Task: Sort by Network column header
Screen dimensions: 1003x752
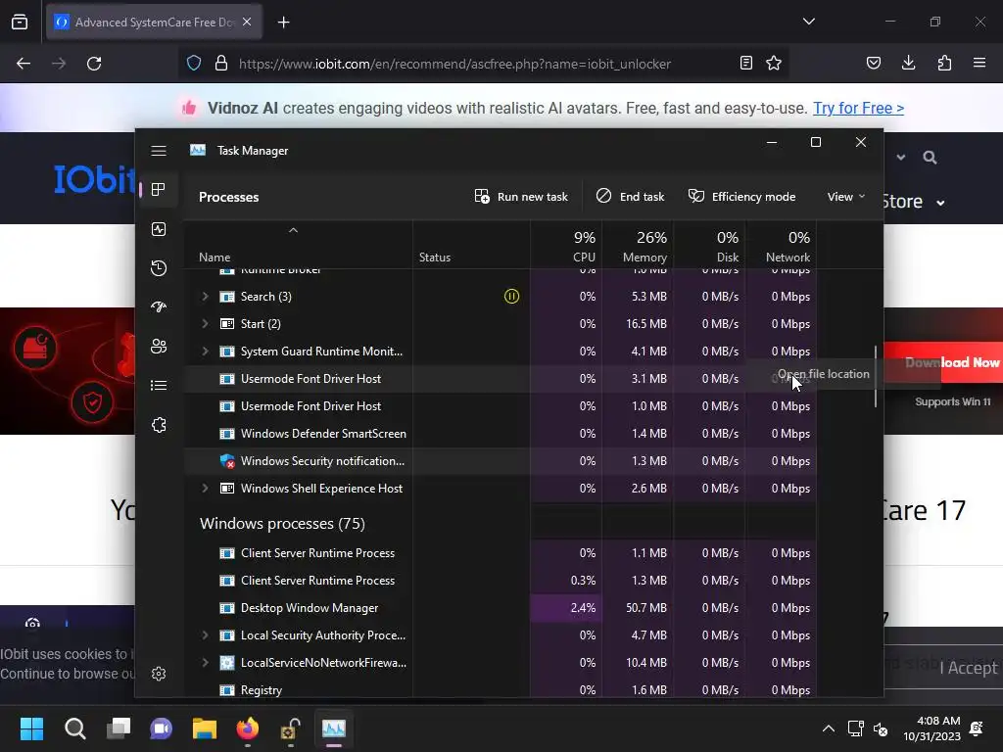Action: pyautogui.click(x=781, y=245)
